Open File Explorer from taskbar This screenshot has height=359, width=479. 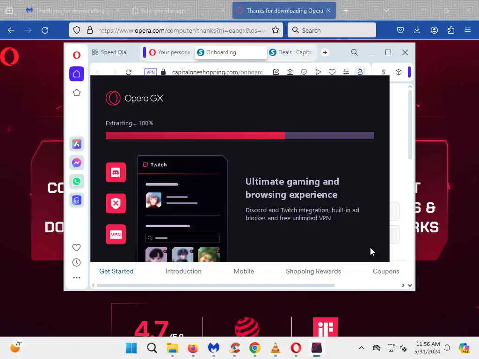[x=173, y=348]
